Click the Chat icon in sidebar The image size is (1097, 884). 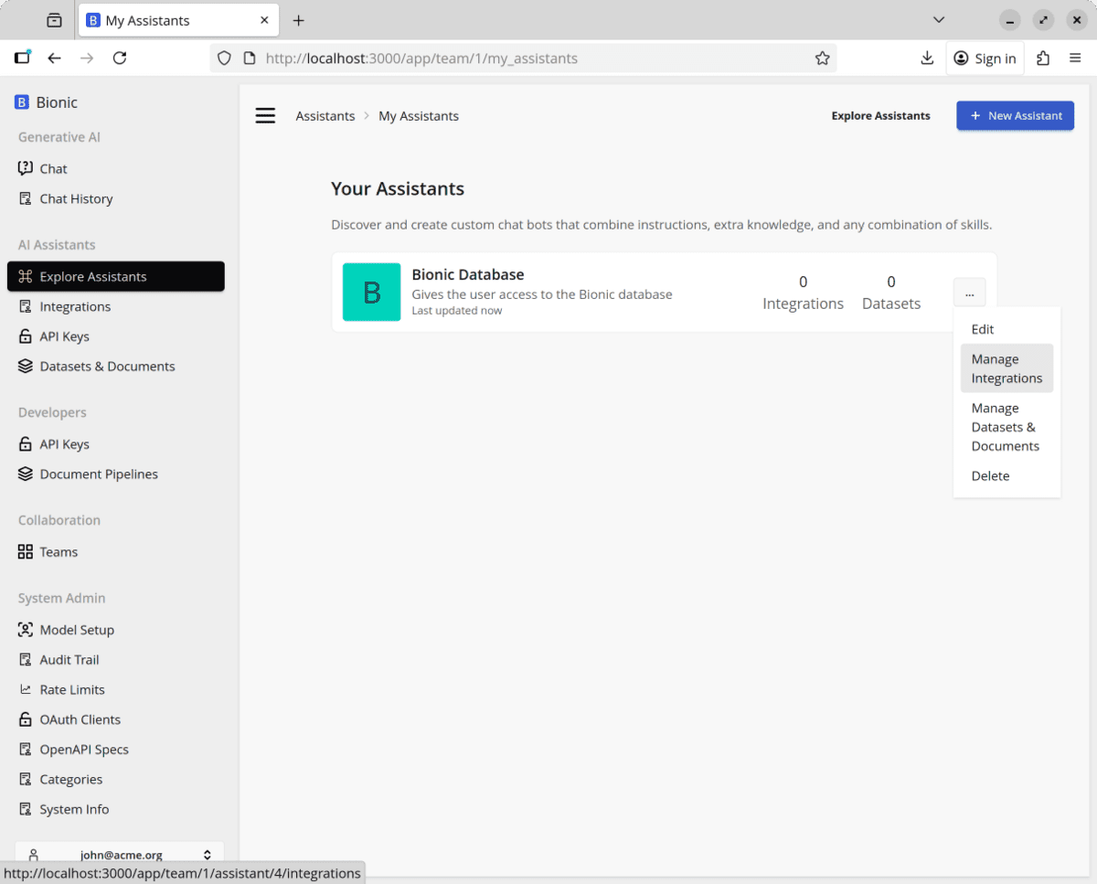[26, 168]
